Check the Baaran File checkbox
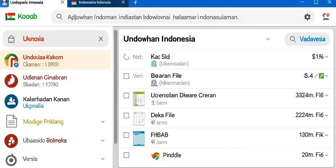The image size is (336, 168). 126,76
